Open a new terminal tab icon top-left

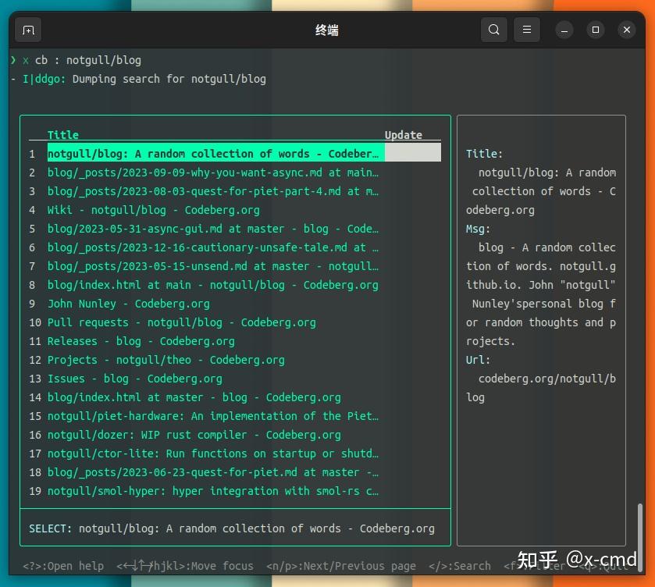pyautogui.click(x=28, y=29)
